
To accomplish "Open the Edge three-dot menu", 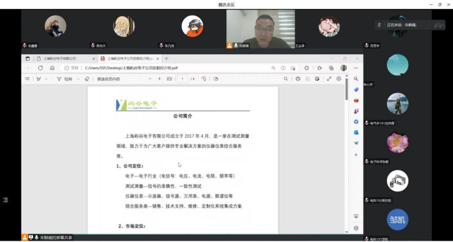I will (356, 68).
